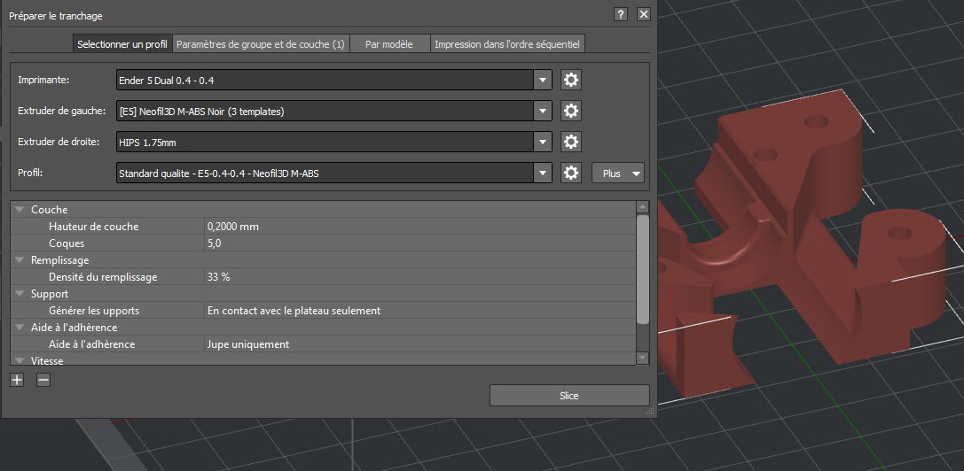Select Densité du remplissage label
The height and width of the screenshot is (471, 964).
coord(103,277)
